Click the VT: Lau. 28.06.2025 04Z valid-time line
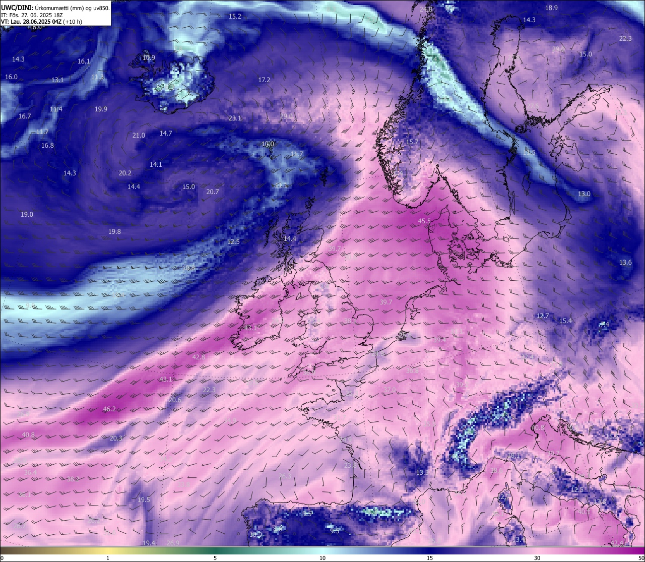This screenshot has width=645, height=562. click(41, 22)
